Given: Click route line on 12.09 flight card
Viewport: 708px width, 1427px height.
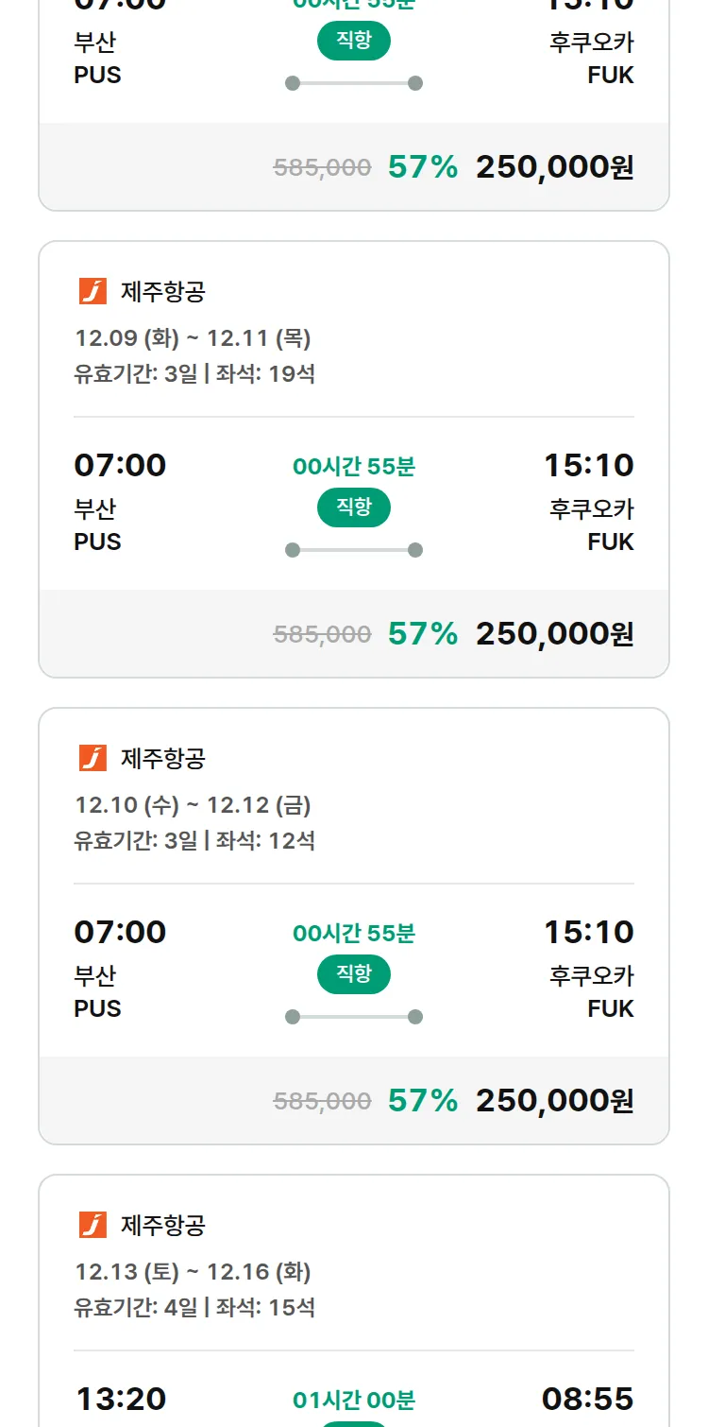Looking at the screenshot, I should click(354, 550).
